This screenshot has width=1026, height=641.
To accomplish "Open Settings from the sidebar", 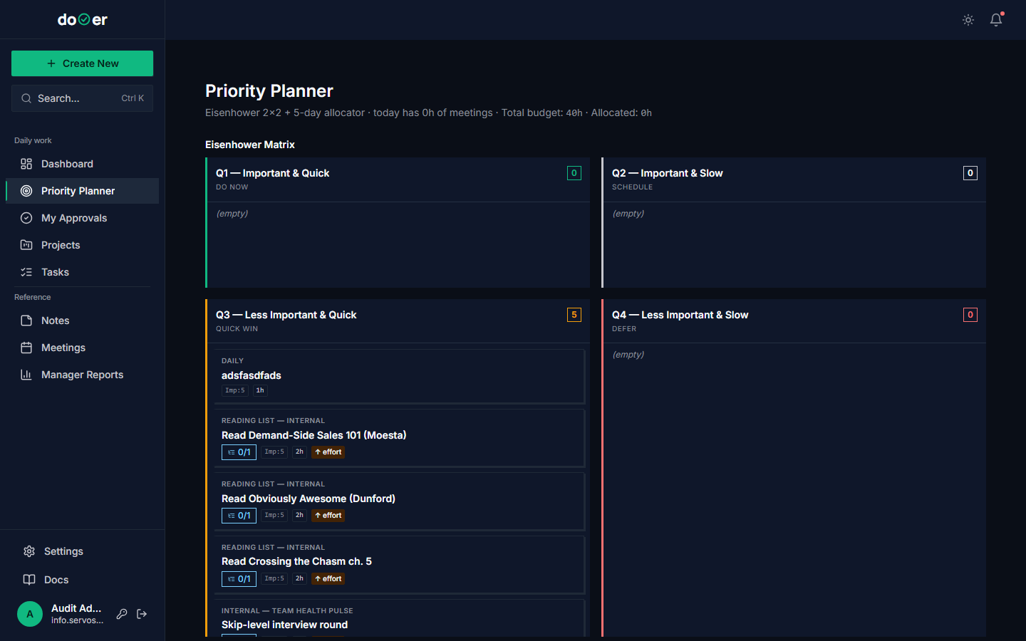I will (x=82, y=551).
